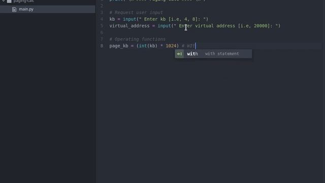Click 'int' function call on line 8

pyautogui.click(x=143, y=46)
